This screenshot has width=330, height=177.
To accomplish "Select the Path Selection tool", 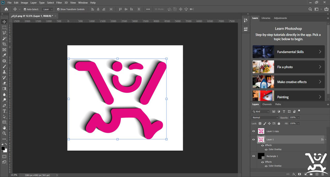I will point(4,117).
